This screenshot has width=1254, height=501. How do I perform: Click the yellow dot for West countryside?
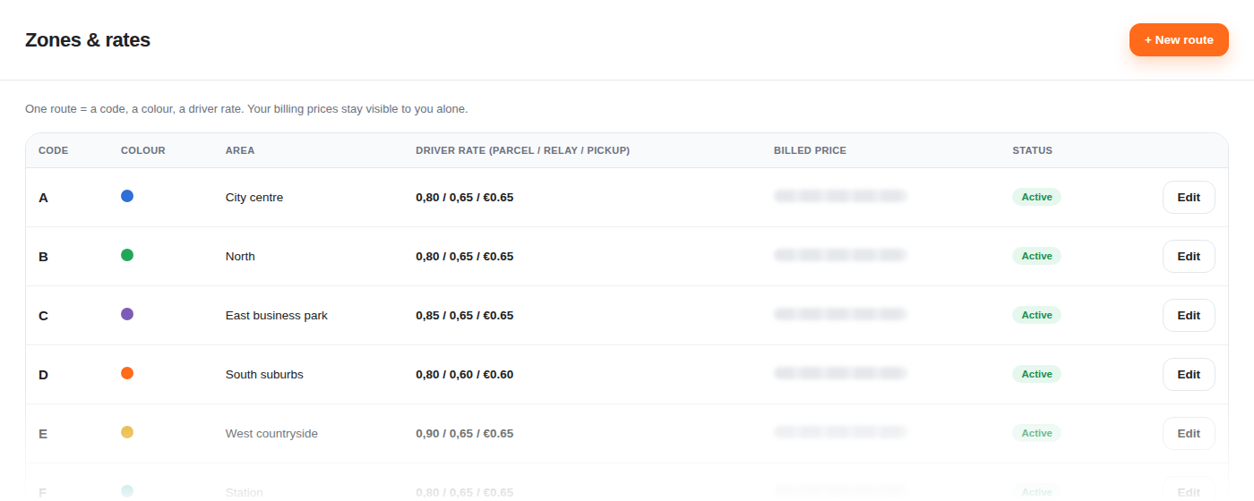click(x=127, y=432)
